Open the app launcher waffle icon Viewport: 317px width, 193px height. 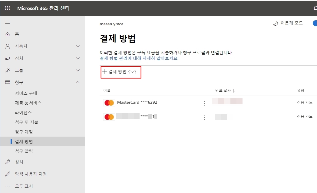pos(8,8)
